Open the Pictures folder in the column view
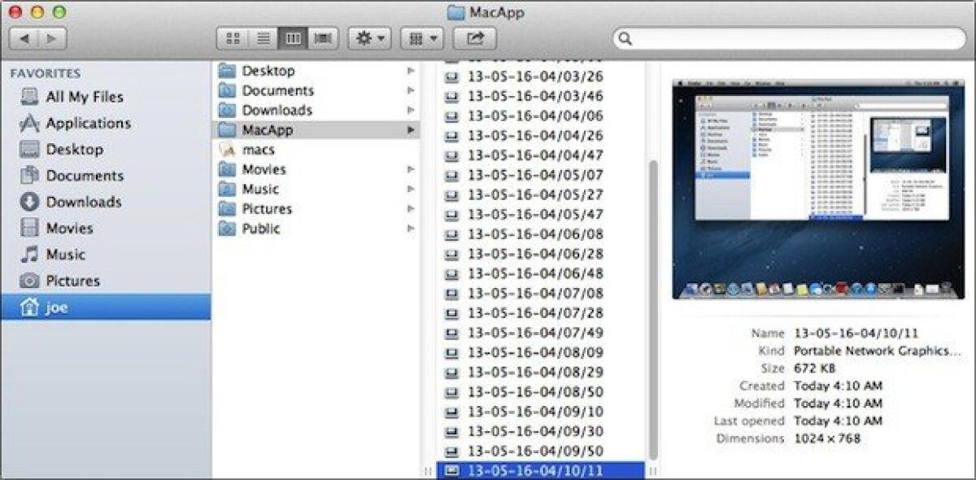The width and height of the screenshot is (976, 480). (269, 208)
